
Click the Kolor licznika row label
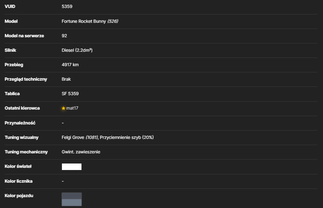tap(18, 181)
